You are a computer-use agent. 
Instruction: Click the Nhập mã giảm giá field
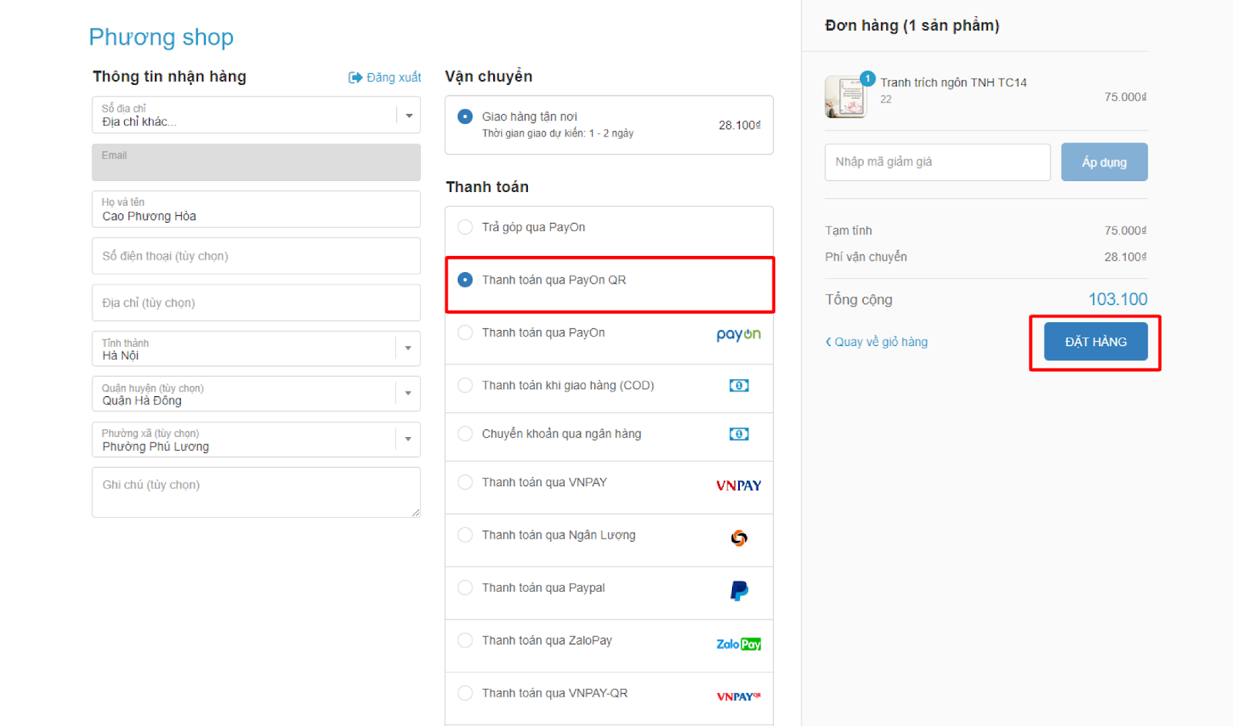coord(937,162)
